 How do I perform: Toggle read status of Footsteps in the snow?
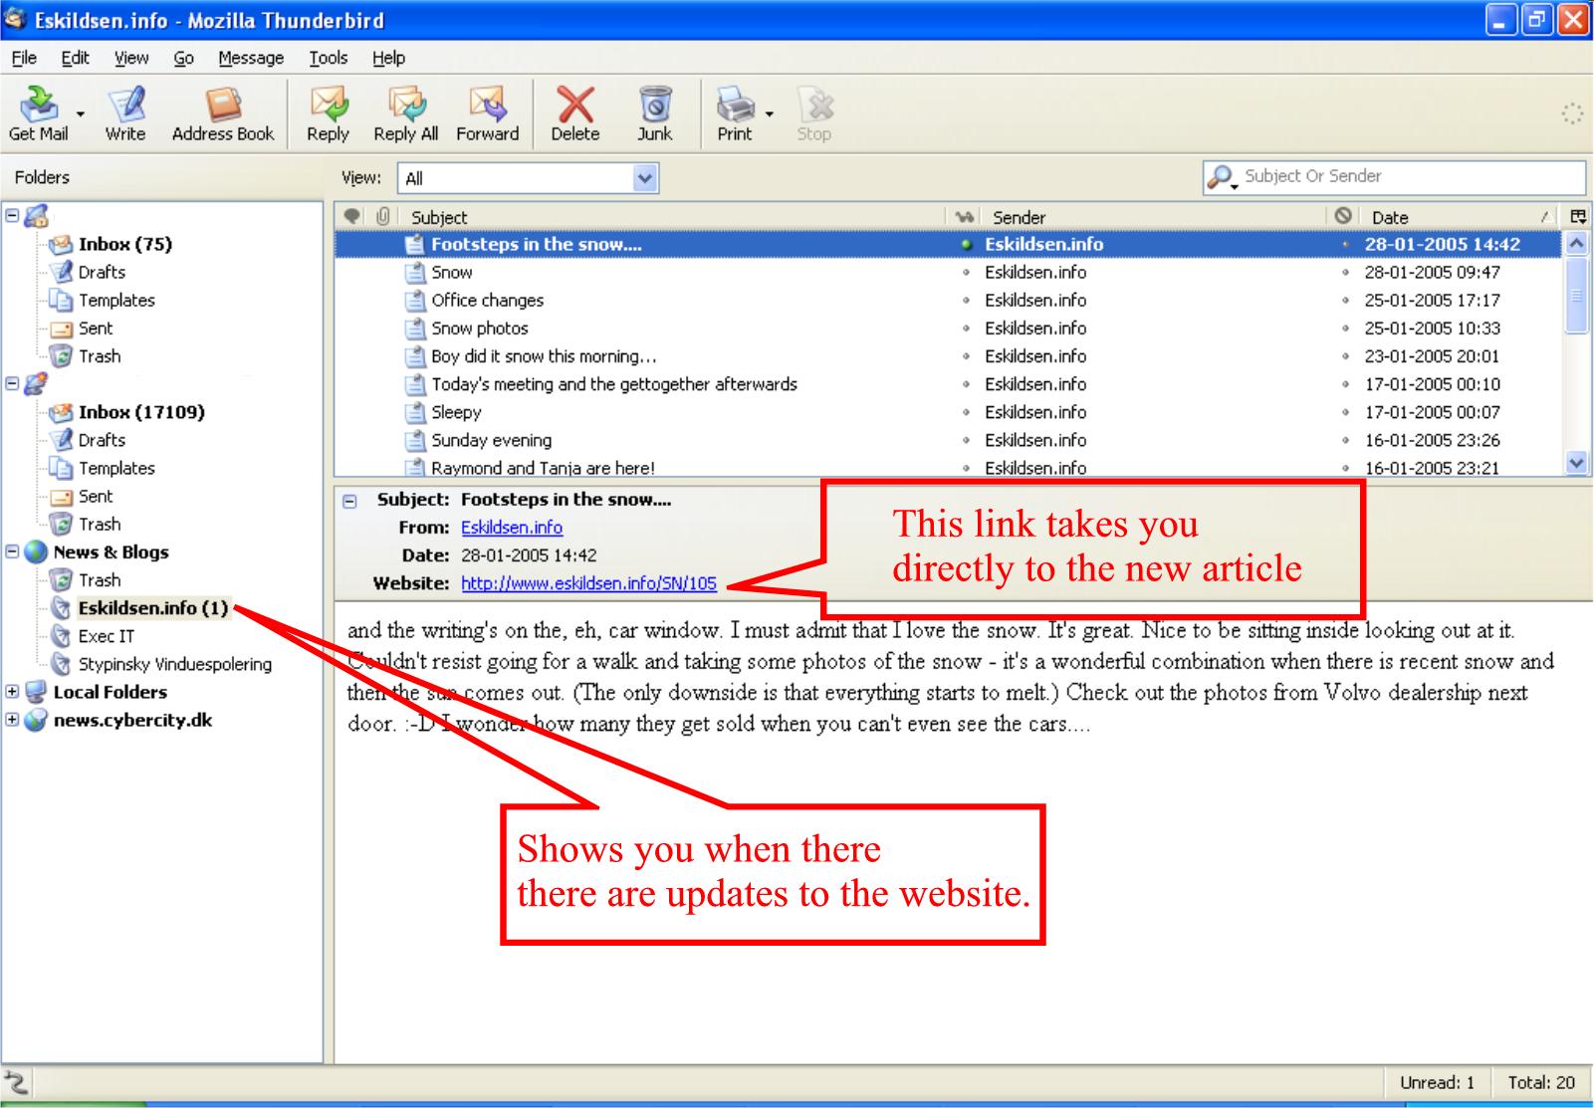click(966, 244)
